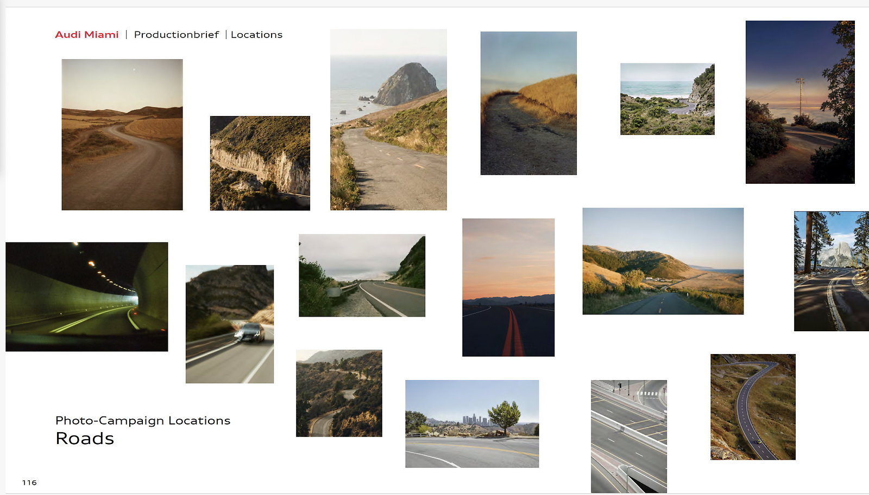Open the sea rock coastal road photo

click(x=388, y=119)
